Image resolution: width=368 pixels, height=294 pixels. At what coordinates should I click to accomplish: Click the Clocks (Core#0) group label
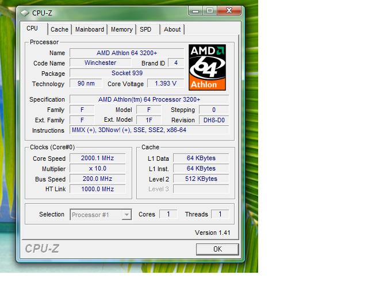(52, 147)
